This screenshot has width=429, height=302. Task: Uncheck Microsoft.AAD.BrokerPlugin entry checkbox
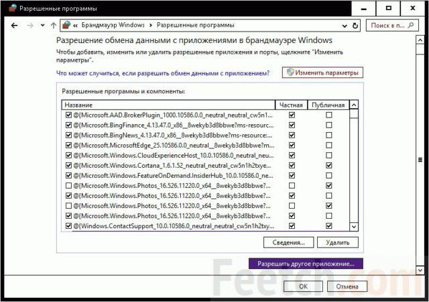point(68,115)
